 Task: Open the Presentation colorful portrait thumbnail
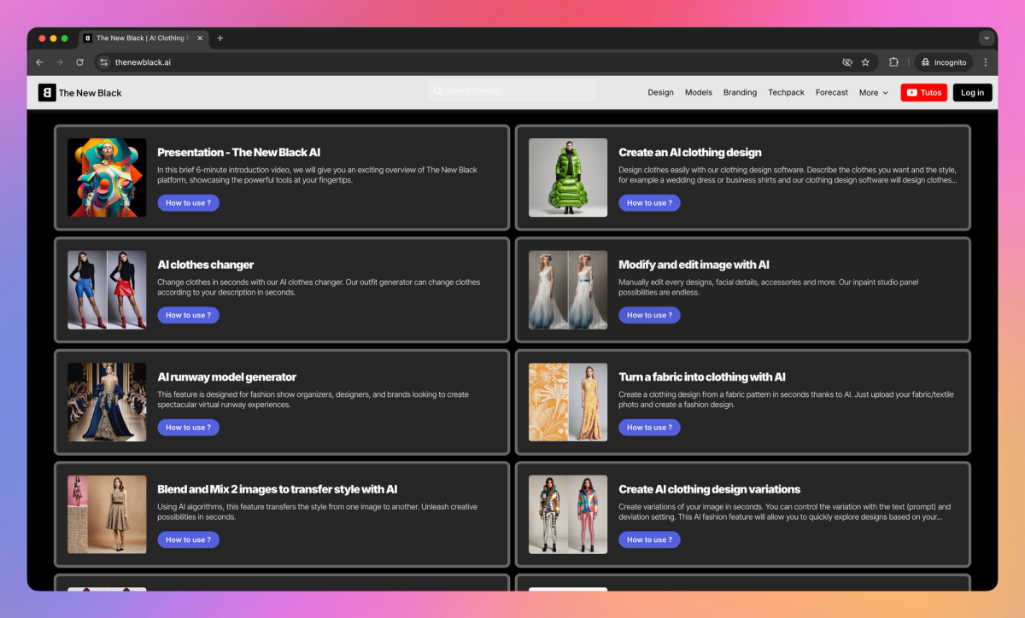tap(107, 178)
